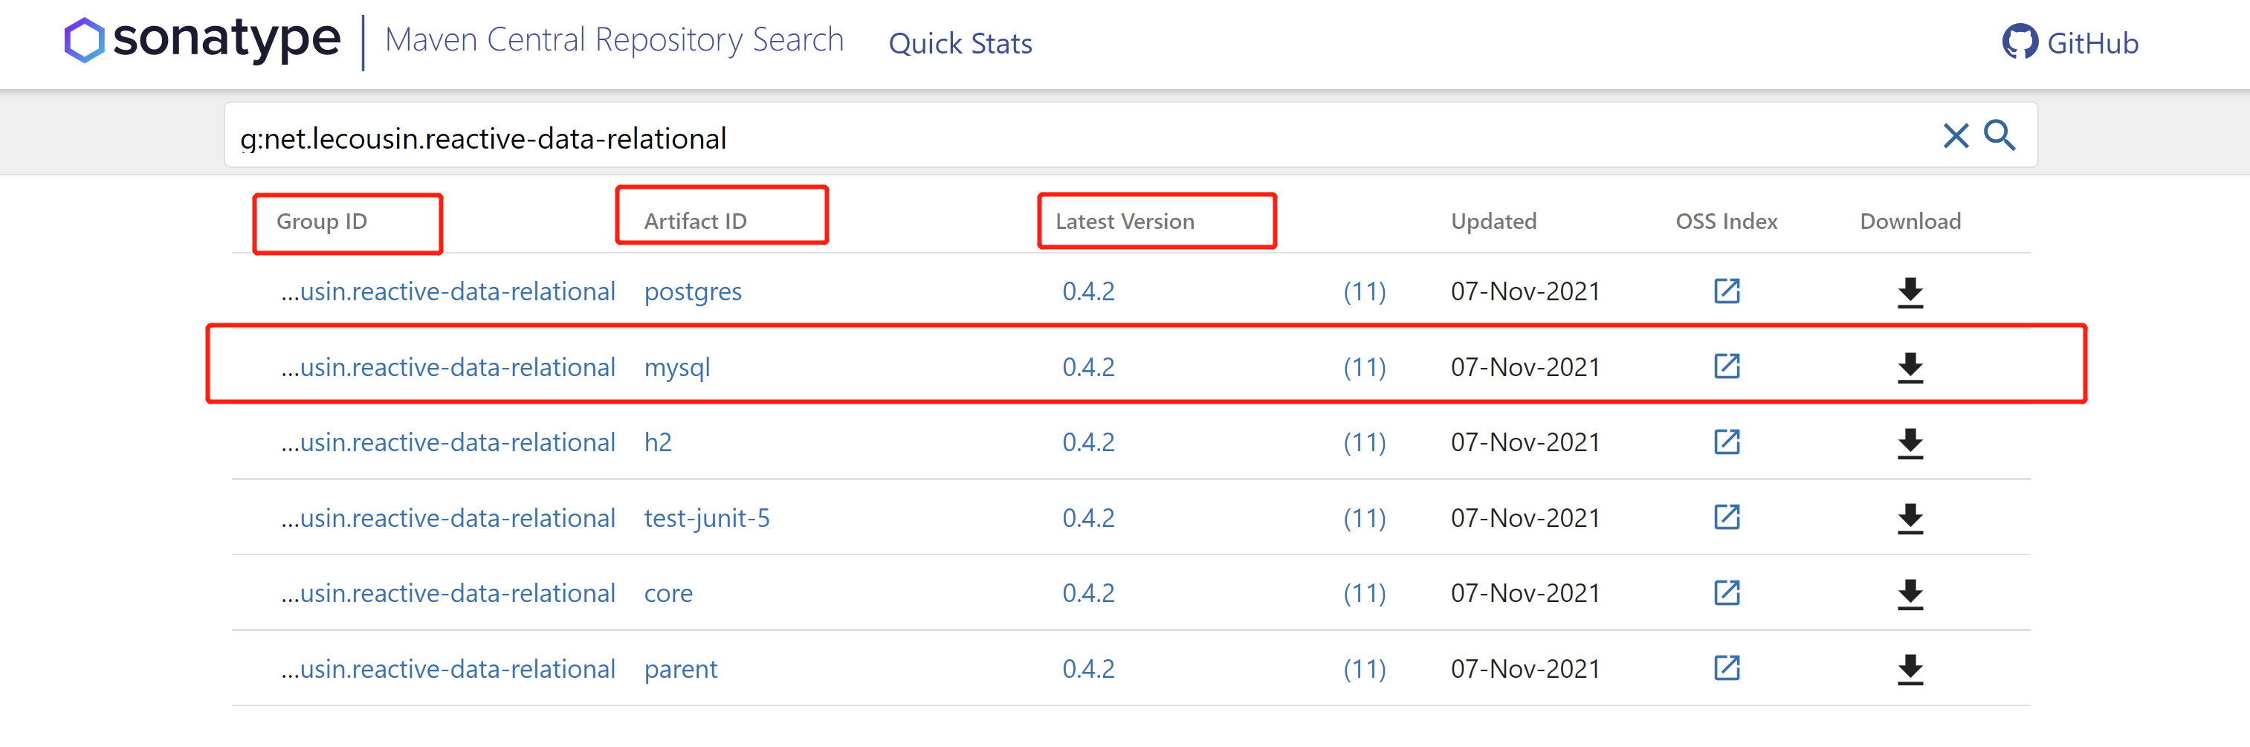
Task: Show all (11) versions of test-junit-5
Action: coord(1364,518)
